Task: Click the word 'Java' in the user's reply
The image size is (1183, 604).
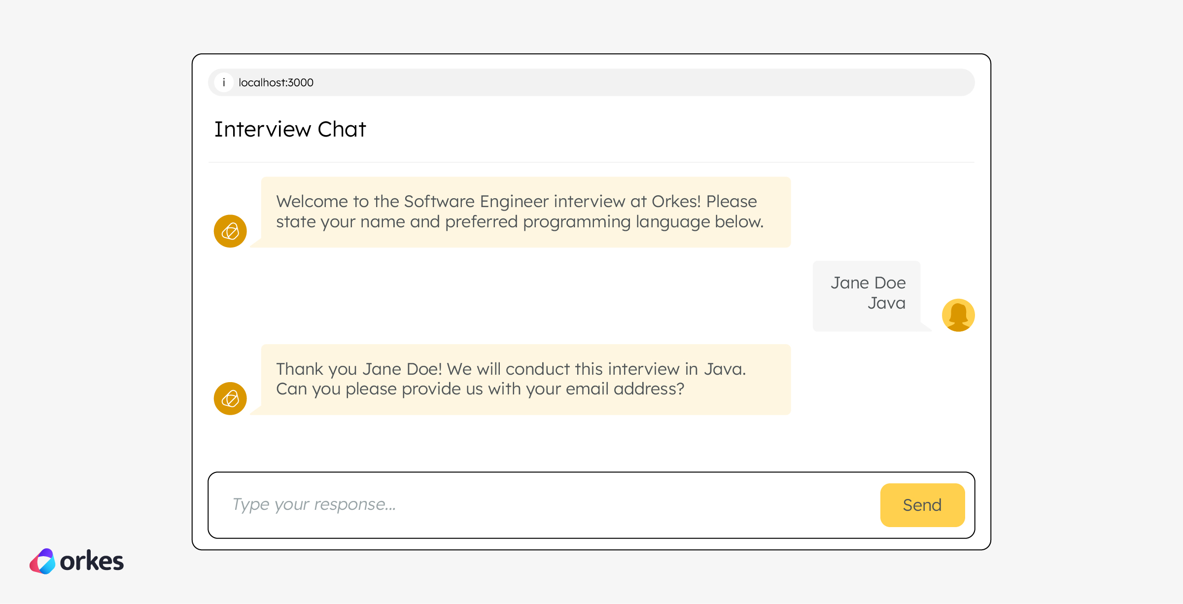Action: point(886,303)
